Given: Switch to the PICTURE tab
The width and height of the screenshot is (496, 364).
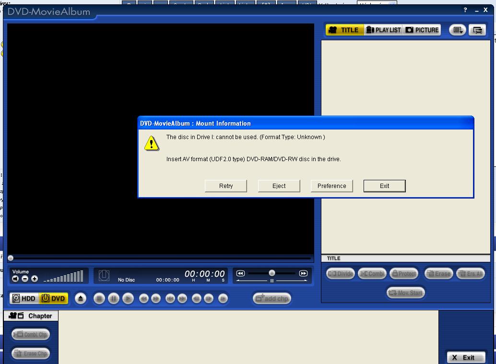Looking at the screenshot, I should click(x=422, y=30).
